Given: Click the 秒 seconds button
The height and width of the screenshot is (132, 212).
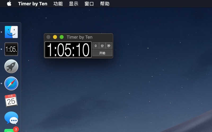Looking at the screenshot, I should click(x=109, y=46).
